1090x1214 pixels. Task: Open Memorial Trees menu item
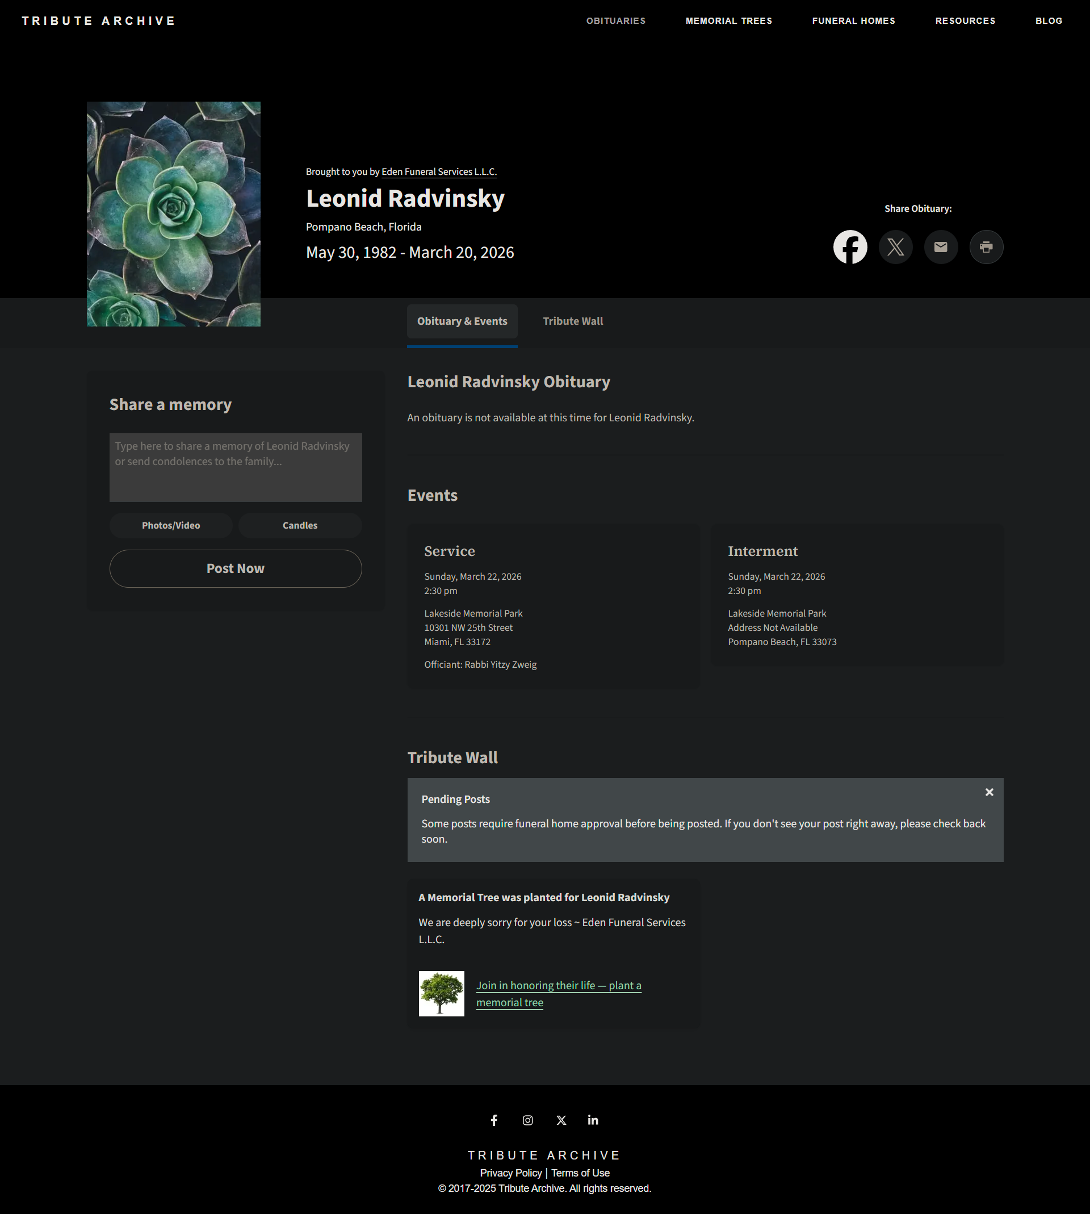[x=728, y=21]
